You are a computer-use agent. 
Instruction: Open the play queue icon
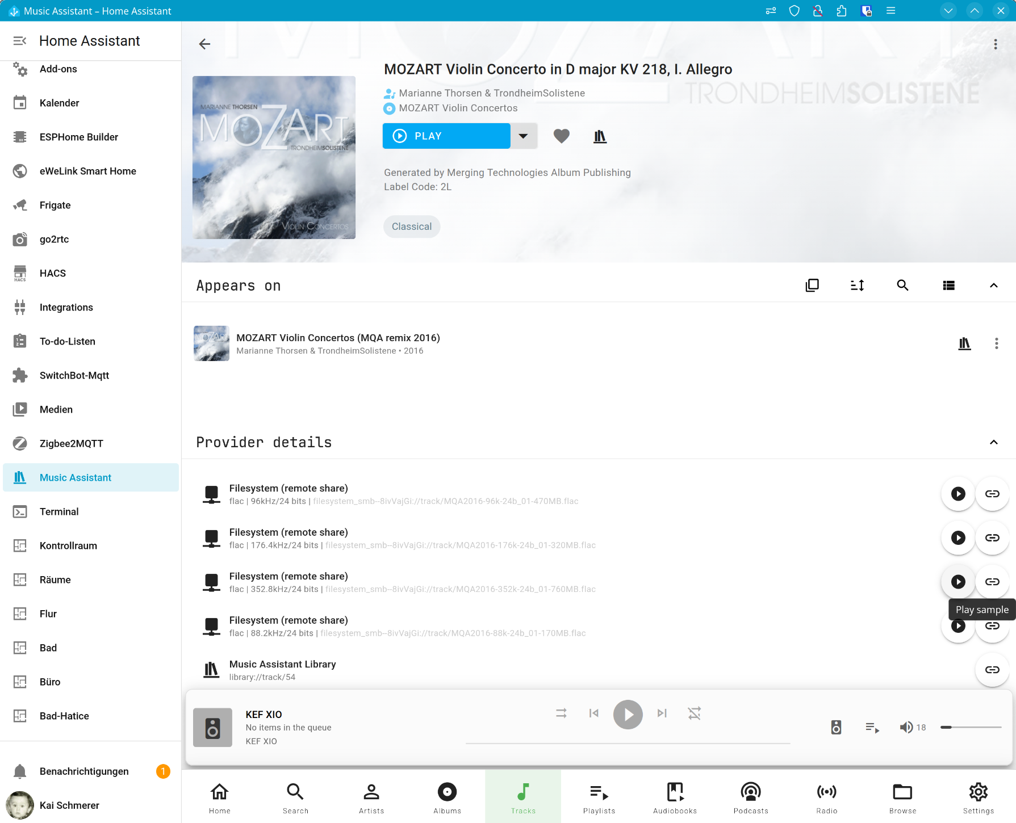pyautogui.click(x=872, y=727)
